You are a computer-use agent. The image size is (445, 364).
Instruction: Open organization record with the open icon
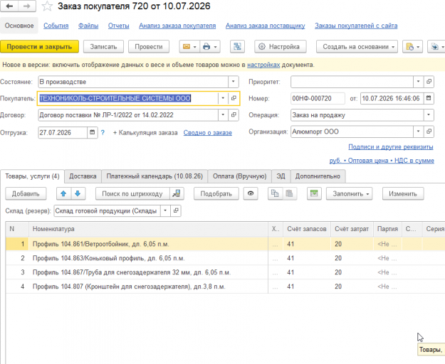coord(429,132)
